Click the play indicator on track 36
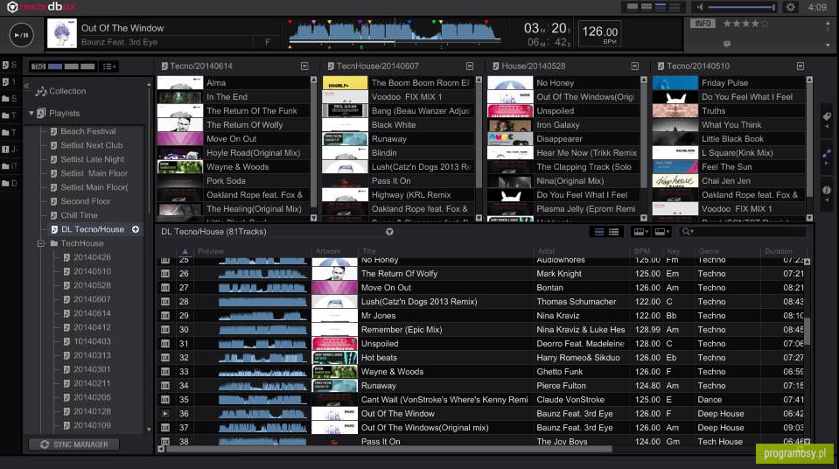This screenshot has height=469, width=839. coord(165,414)
